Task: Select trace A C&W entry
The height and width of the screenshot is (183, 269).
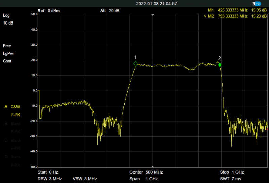Action: click(x=12, y=107)
